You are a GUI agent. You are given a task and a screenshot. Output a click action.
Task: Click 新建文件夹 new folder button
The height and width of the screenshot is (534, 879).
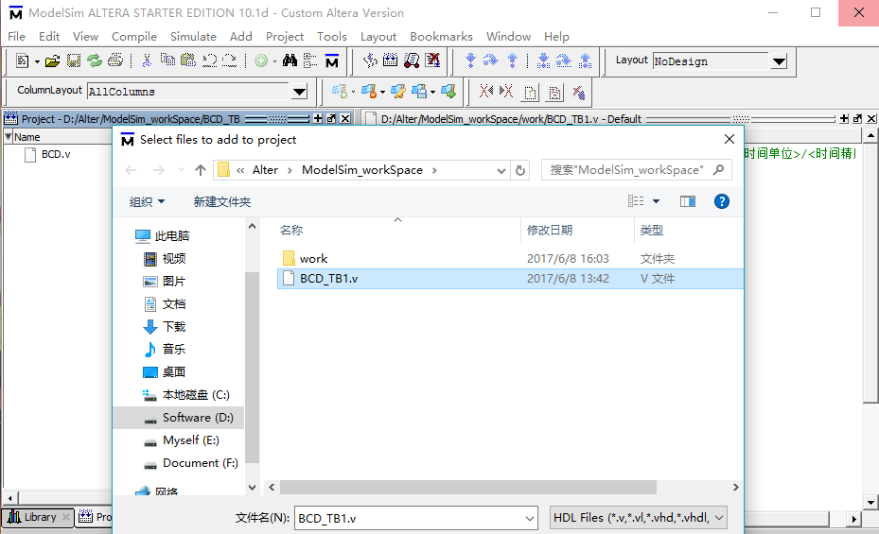pos(222,201)
